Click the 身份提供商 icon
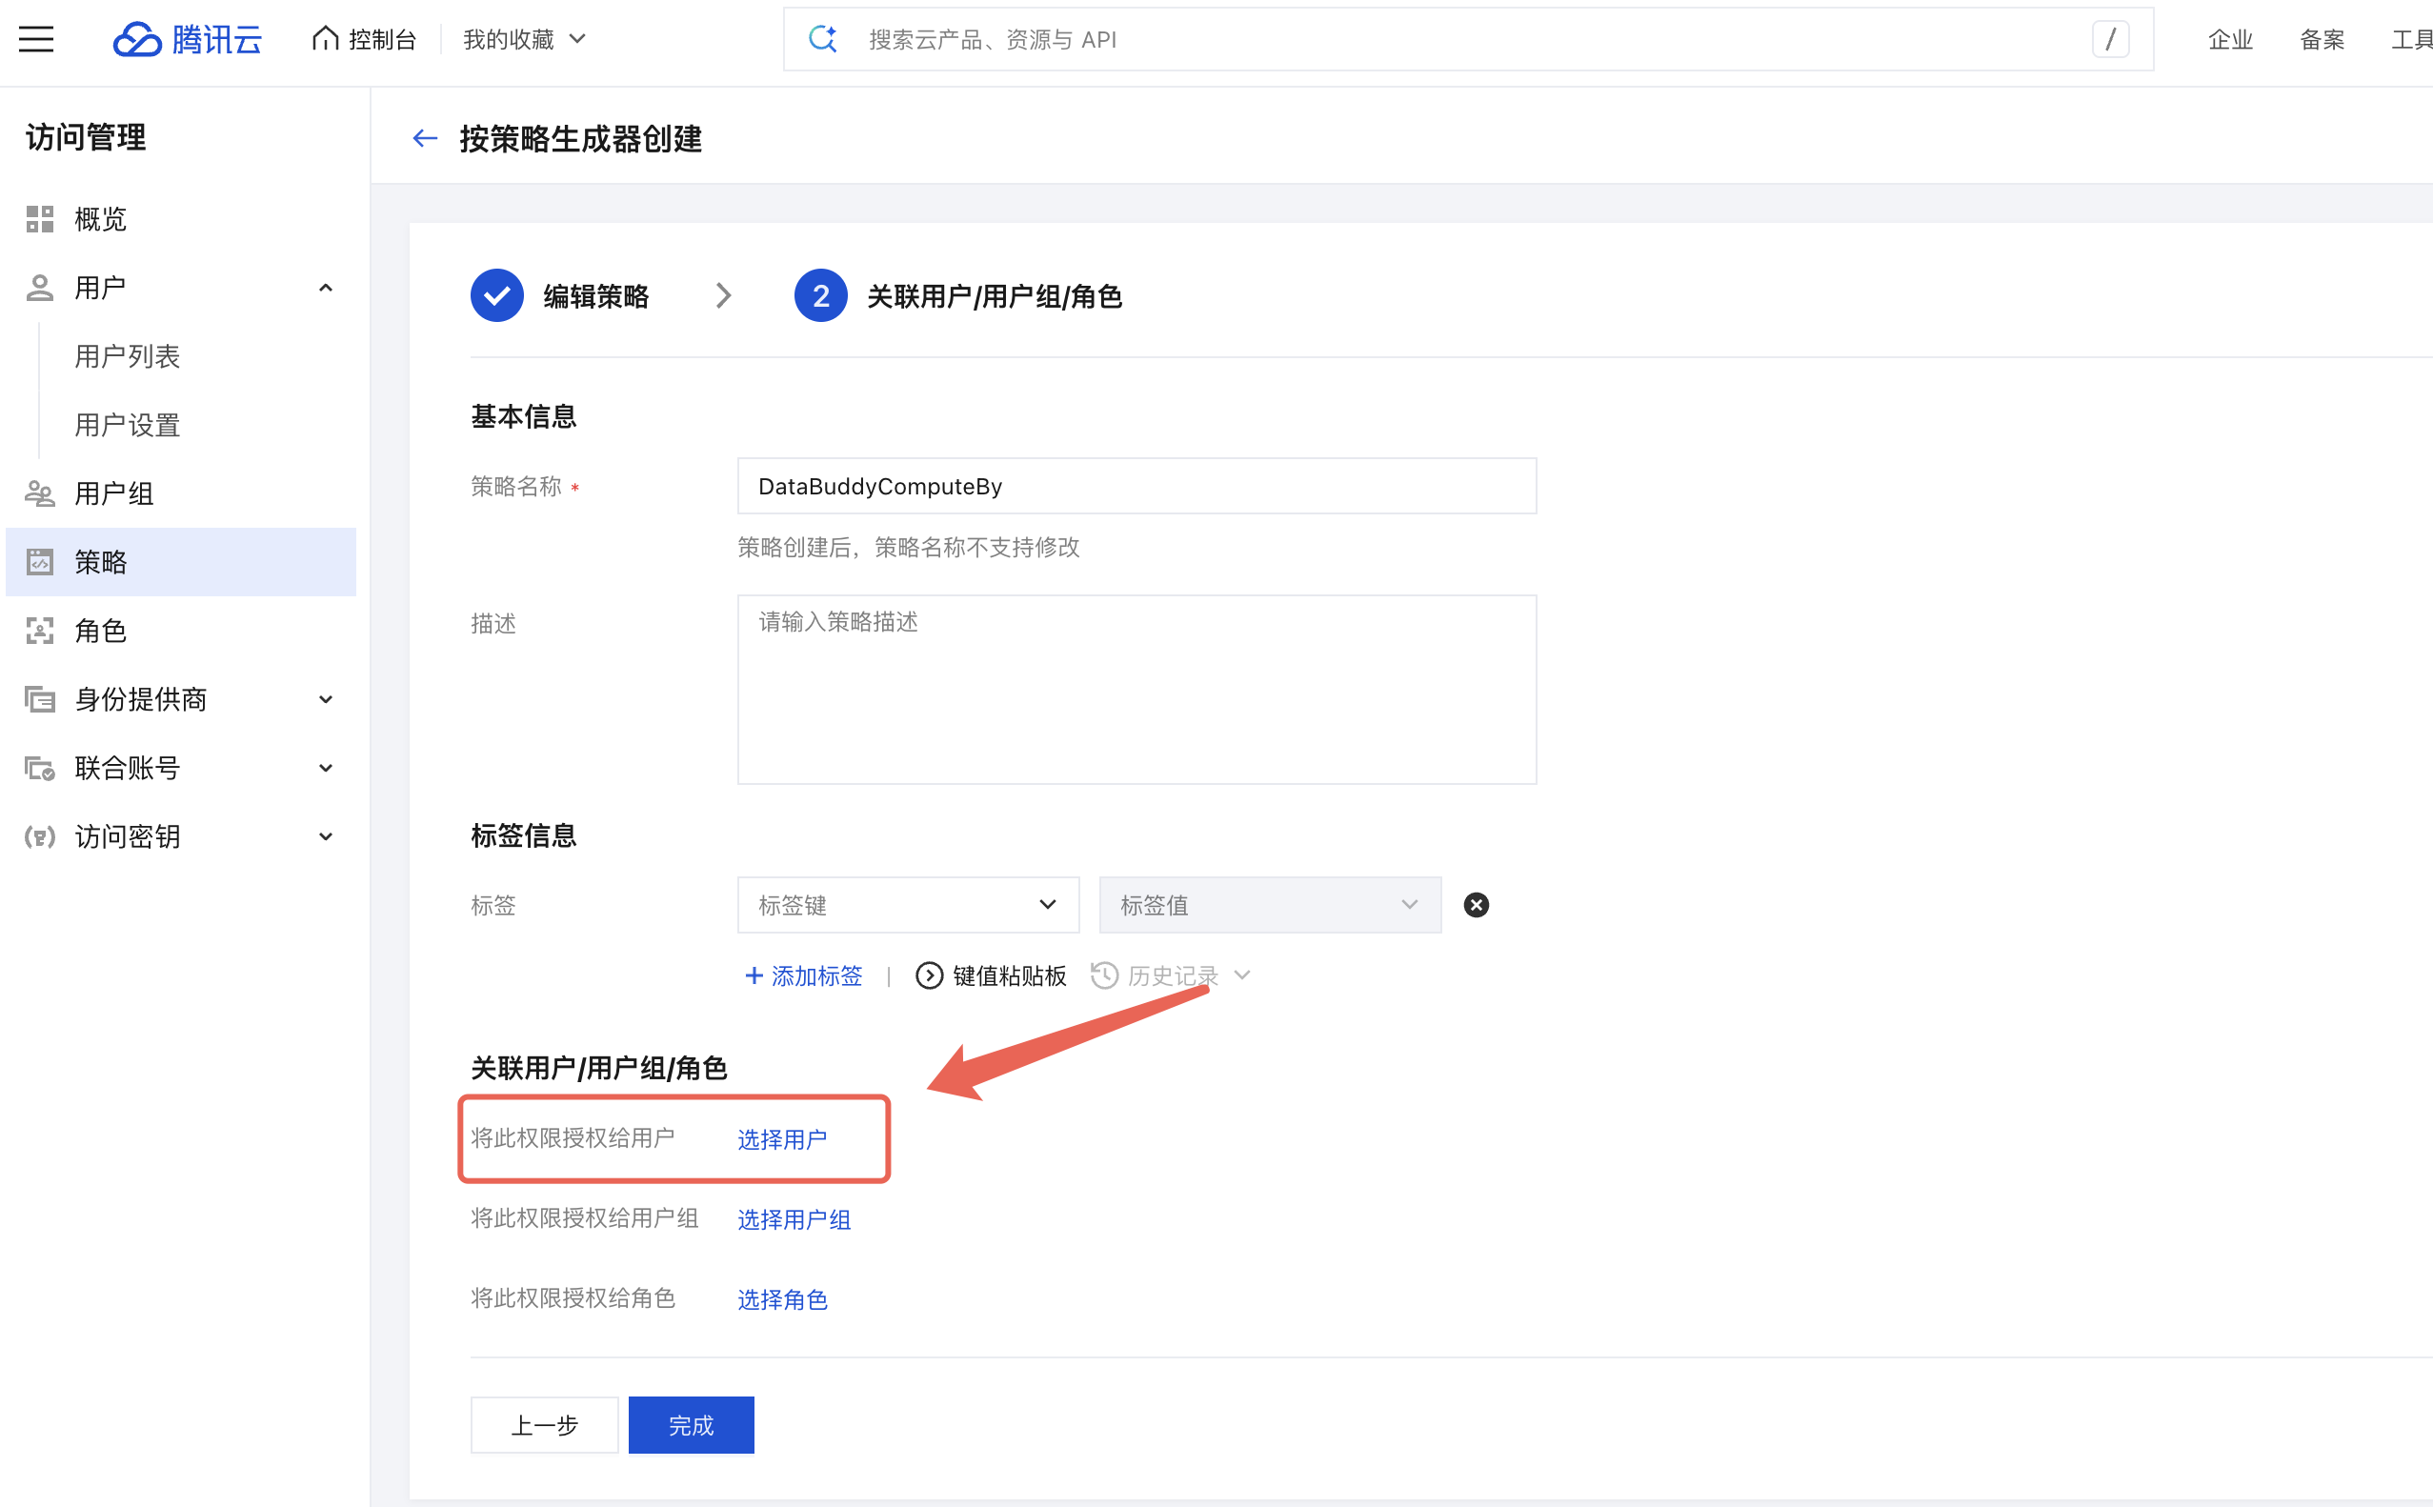The height and width of the screenshot is (1507, 2433). (40, 699)
